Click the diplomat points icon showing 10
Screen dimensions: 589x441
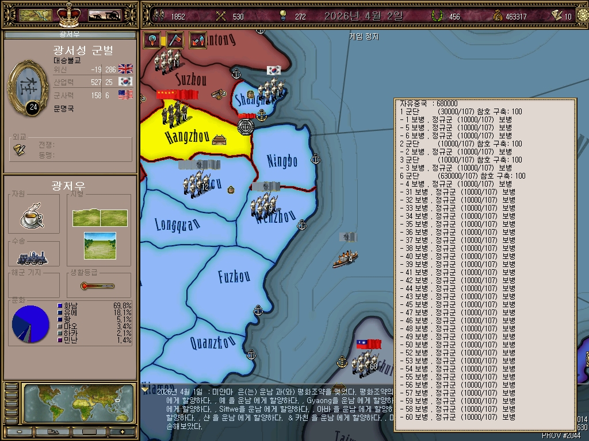point(557,15)
